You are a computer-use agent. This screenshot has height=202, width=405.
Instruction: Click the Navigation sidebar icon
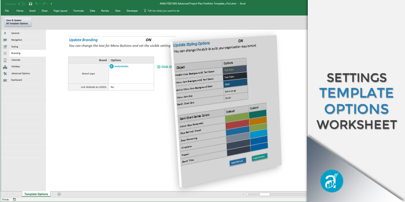point(5,39)
